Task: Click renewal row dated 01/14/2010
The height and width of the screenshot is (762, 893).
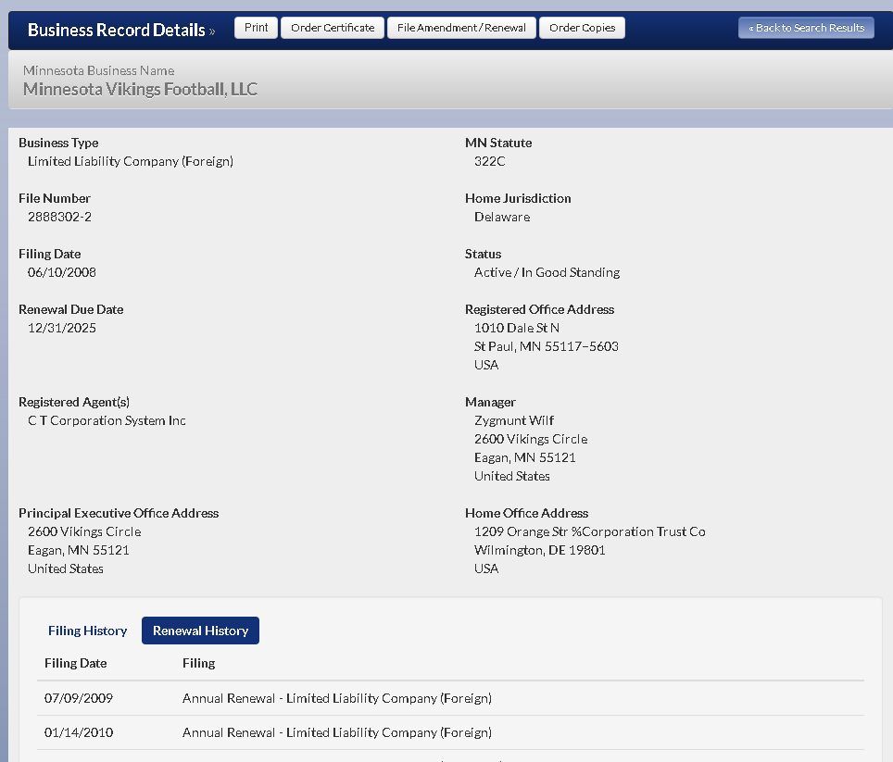Action: [450, 732]
